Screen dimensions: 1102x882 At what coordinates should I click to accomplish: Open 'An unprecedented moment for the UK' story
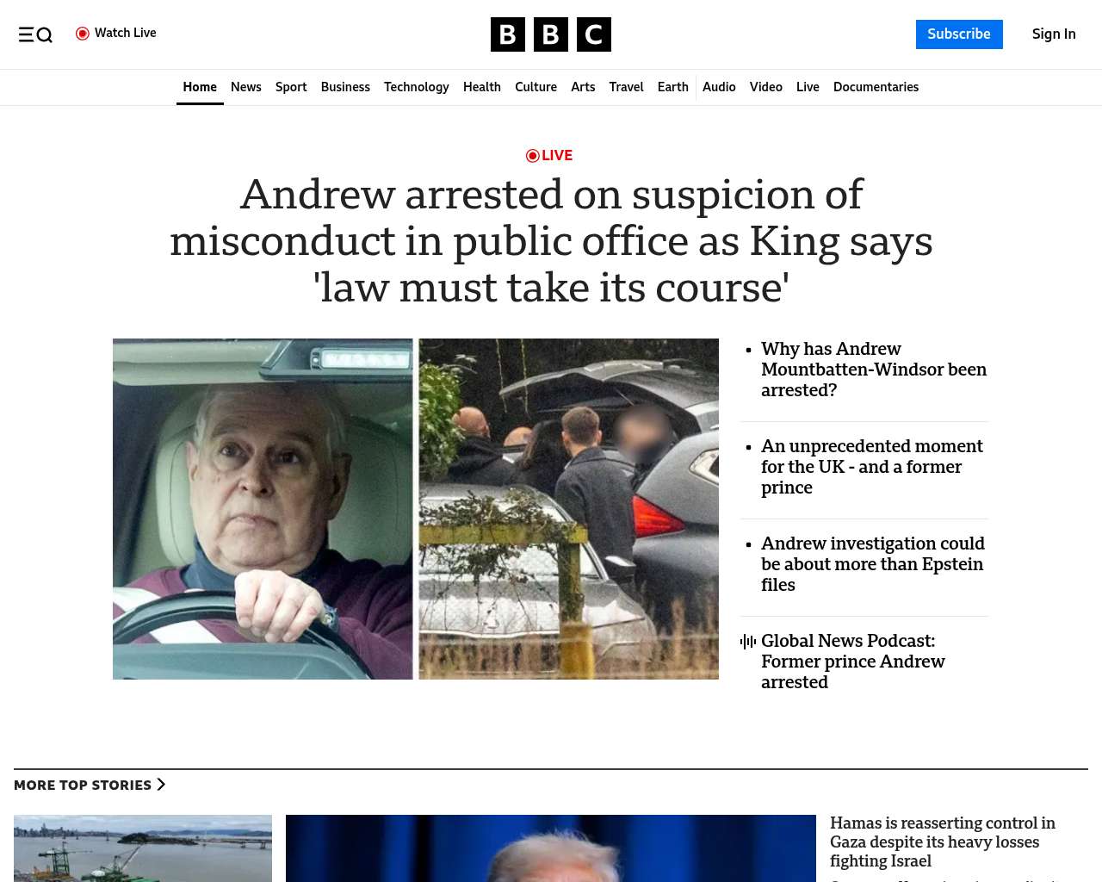[872, 467]
